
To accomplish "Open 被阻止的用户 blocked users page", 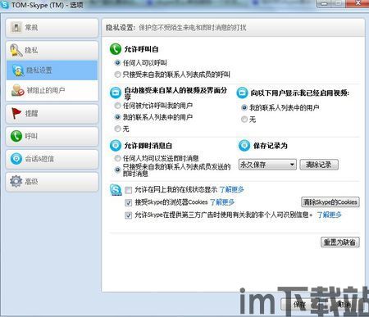I will pos(52,90).
